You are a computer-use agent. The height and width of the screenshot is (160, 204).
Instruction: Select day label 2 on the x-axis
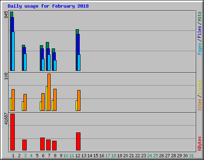pos(19,156)
